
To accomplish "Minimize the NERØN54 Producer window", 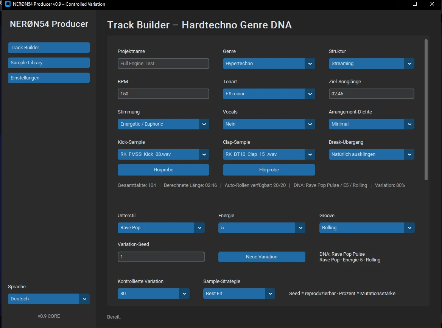I will (x=397, y=4).
